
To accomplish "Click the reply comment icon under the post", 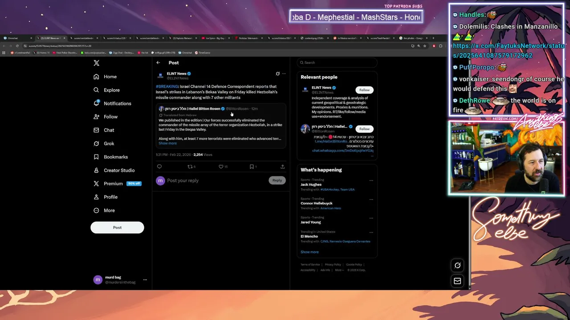I will pyautogui.click(x=159, y=167).
